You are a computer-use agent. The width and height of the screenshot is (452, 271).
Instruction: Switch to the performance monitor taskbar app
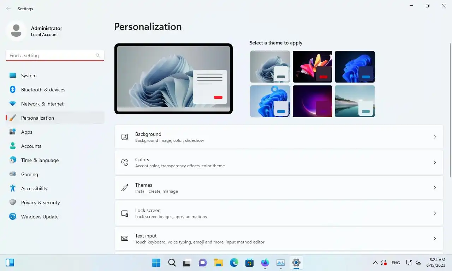point(280,263)
